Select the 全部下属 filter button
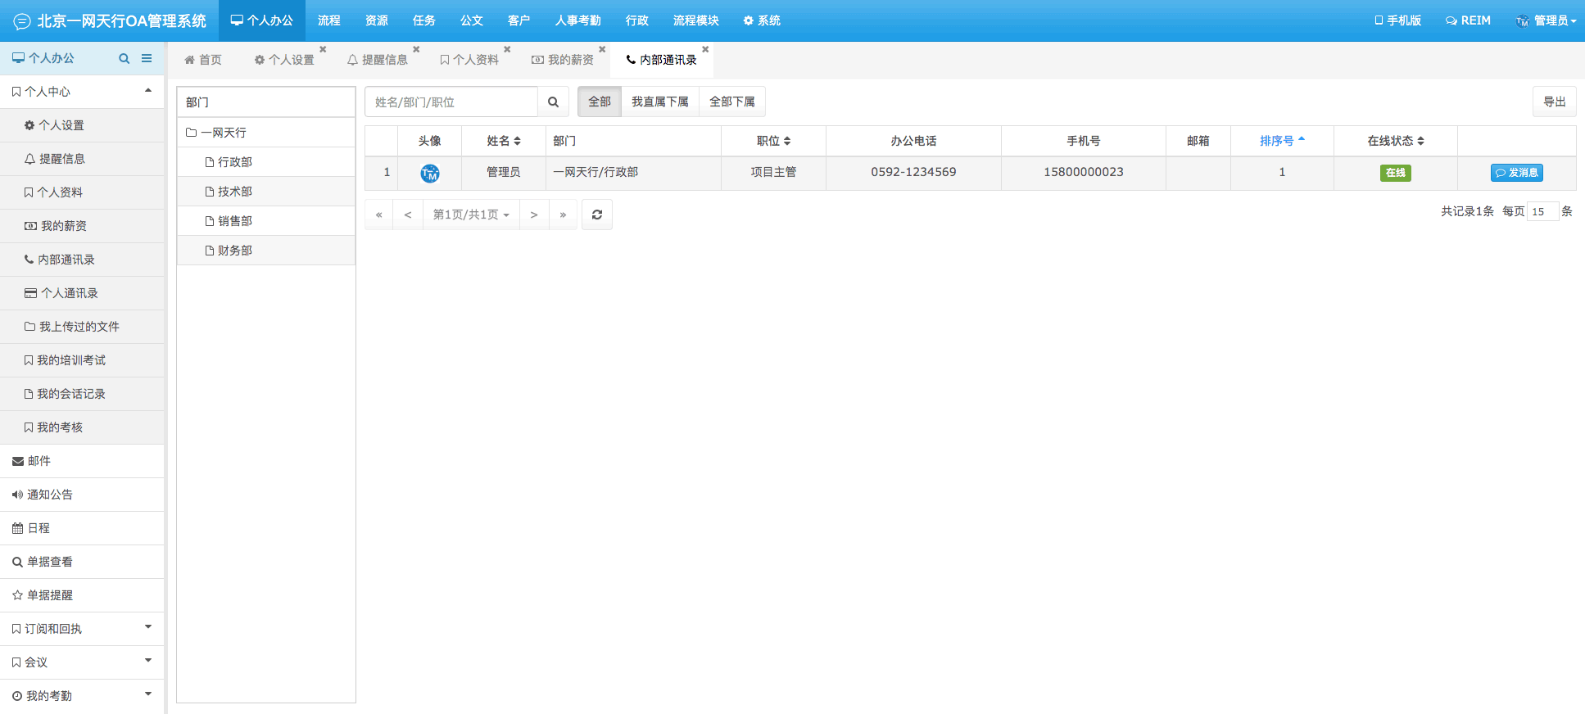The width and height of the screenshot is (1585, 714). [731, 102]
